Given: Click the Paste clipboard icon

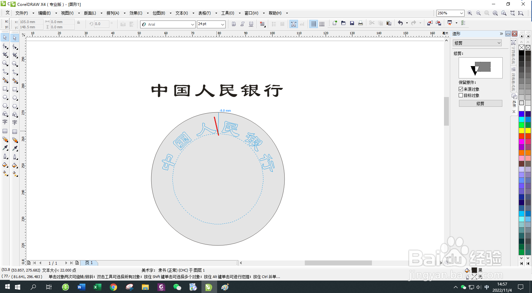Looking at the screenshot, I should [389, 23].
